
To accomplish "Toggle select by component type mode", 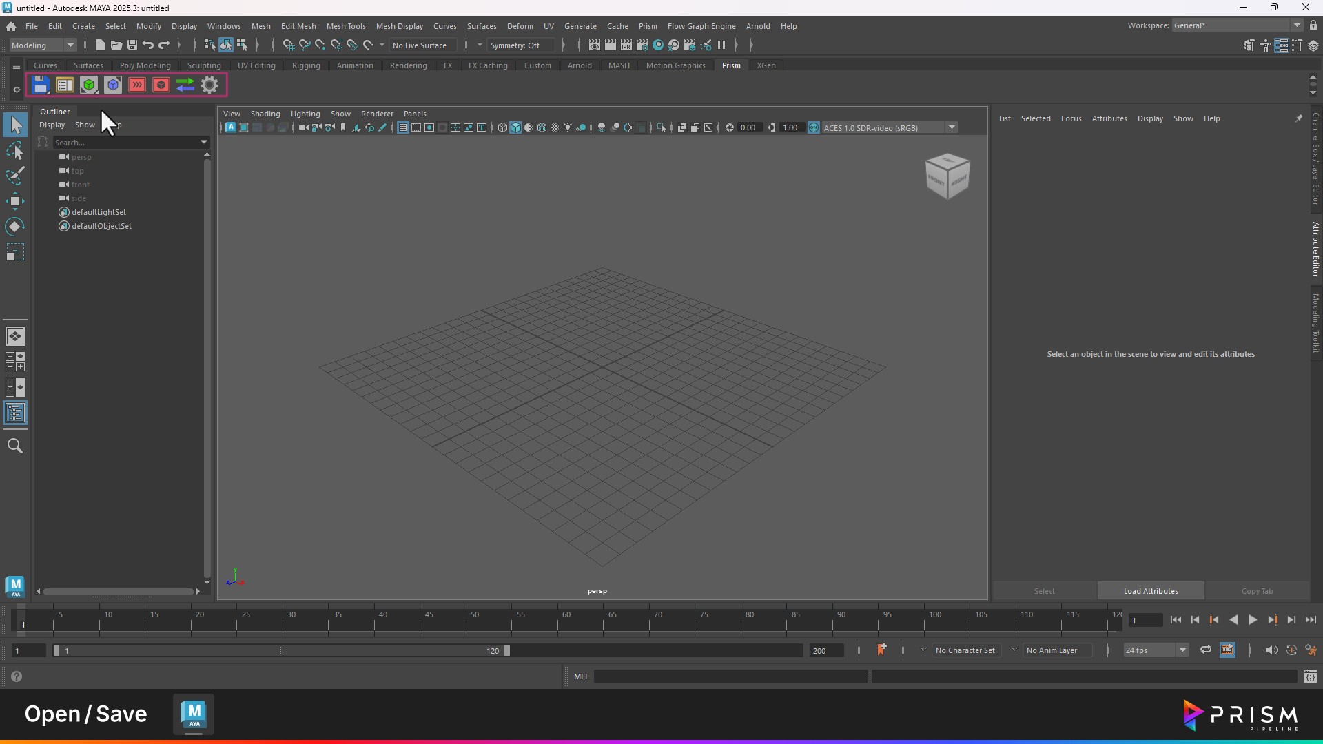I will point(242,45).
